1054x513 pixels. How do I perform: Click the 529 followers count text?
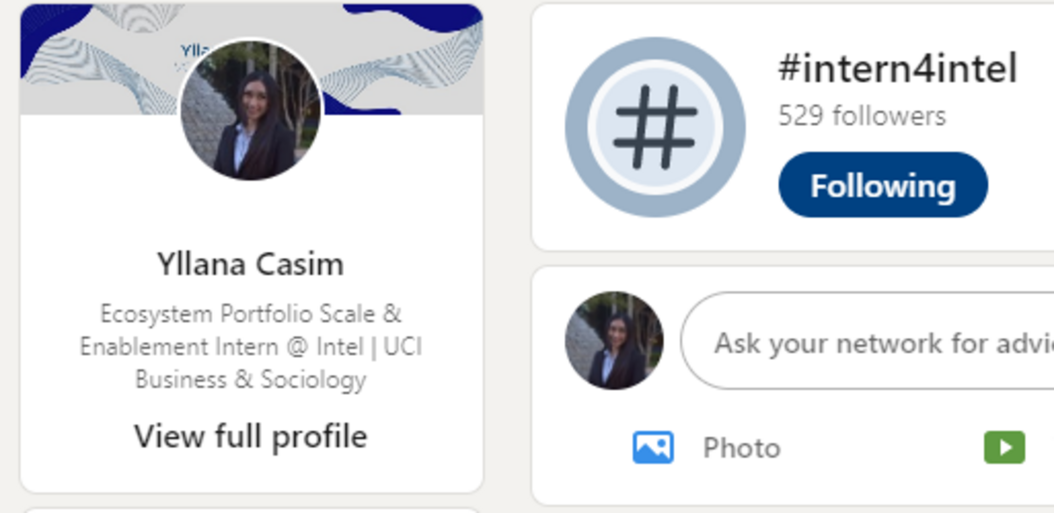pyautogui.click(x=862, y=116)
